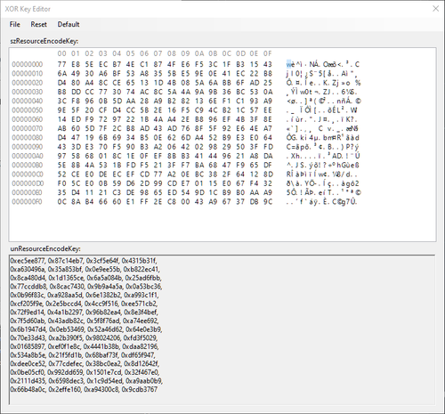Click value 0xdee0ce52 in key output

pyautogui.click(x=28, y=364)
